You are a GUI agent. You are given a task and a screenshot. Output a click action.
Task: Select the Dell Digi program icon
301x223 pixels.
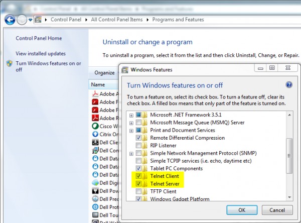(95, 183)
